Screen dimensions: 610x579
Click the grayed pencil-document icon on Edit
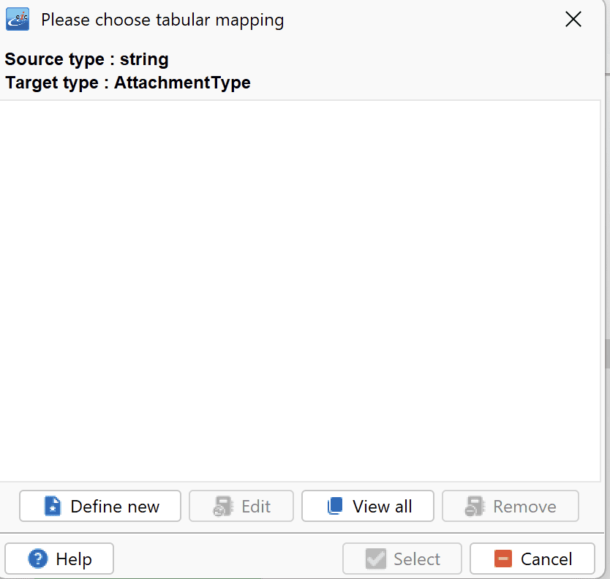click(223, 507)
